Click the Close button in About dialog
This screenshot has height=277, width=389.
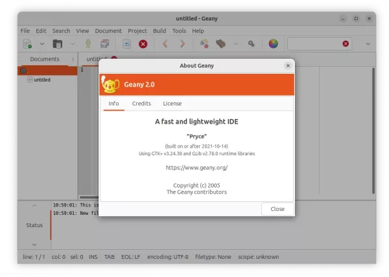pyautogui.click(x=277, y=209)
